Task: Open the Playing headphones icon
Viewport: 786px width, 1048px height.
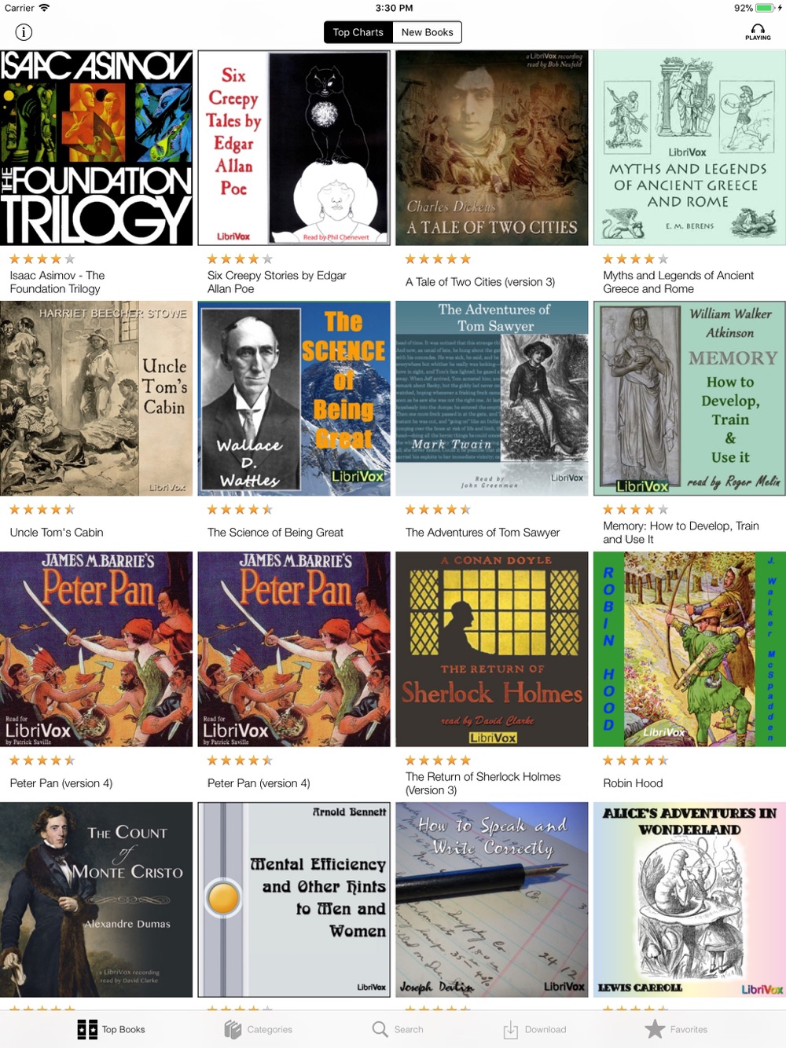Action: (758, 32)
